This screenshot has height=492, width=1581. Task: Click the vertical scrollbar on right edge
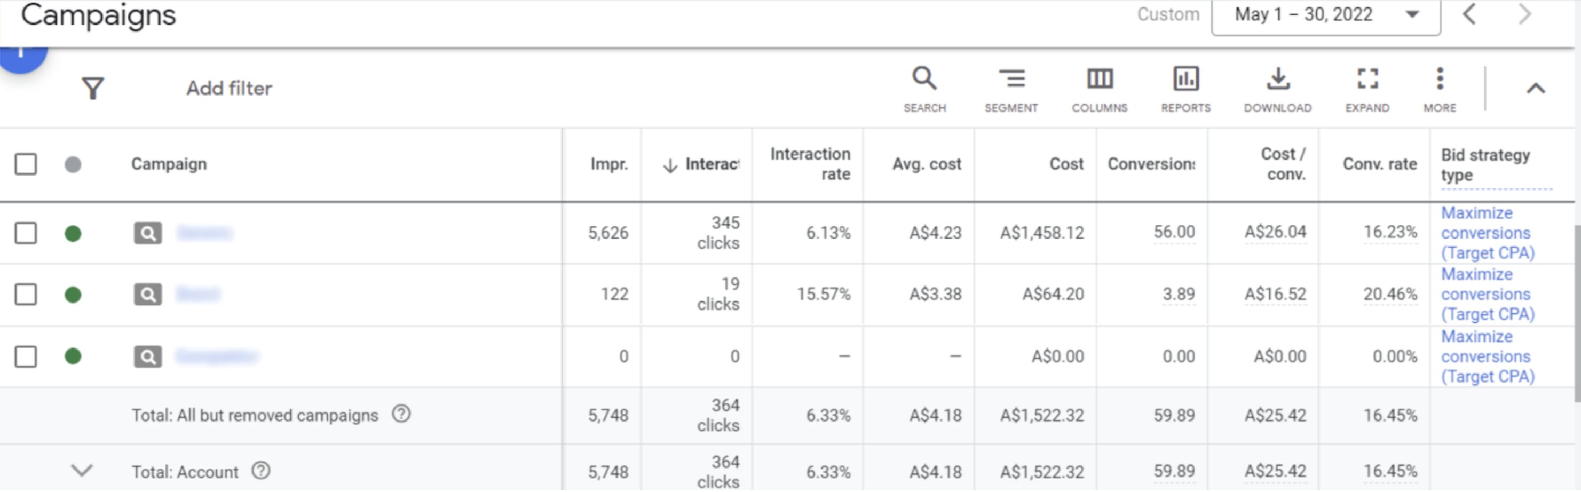tap(1577, 313)
